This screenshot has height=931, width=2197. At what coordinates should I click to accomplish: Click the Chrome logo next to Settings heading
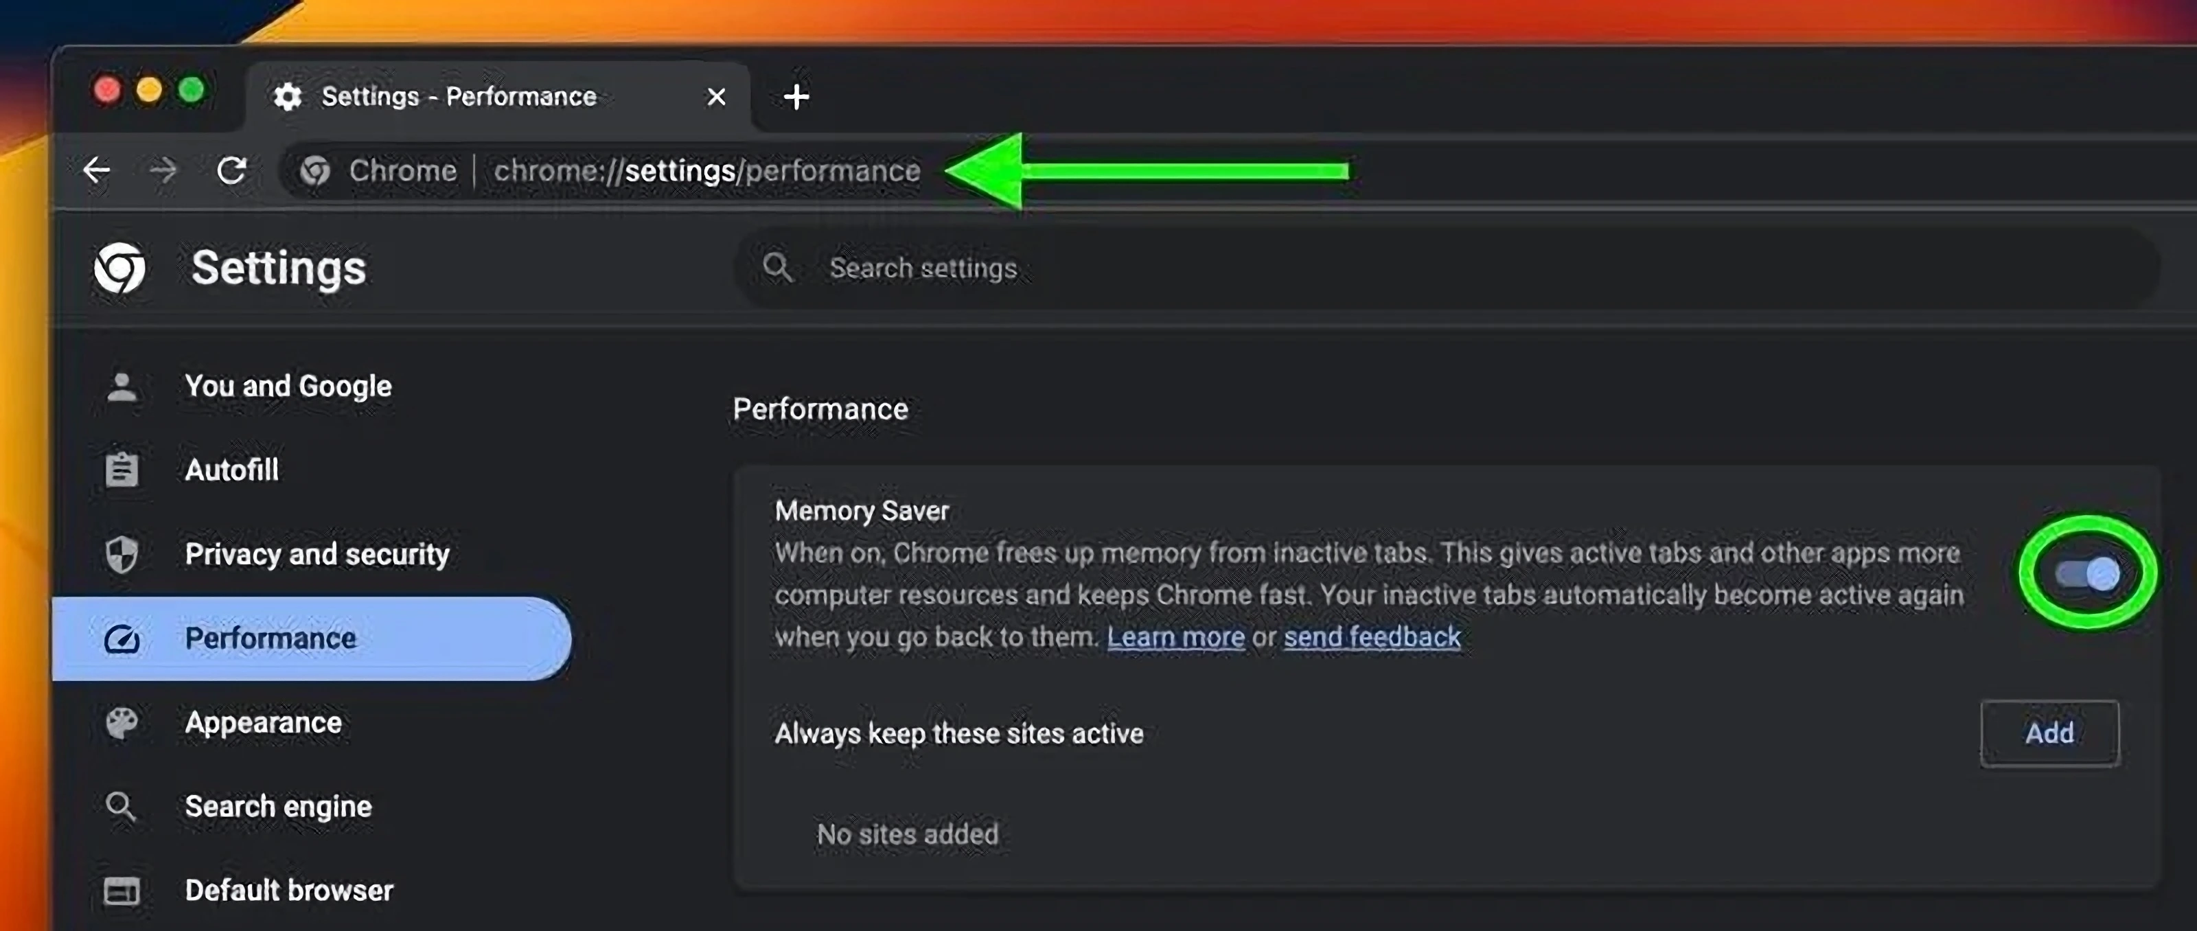(x=119, y=267)
